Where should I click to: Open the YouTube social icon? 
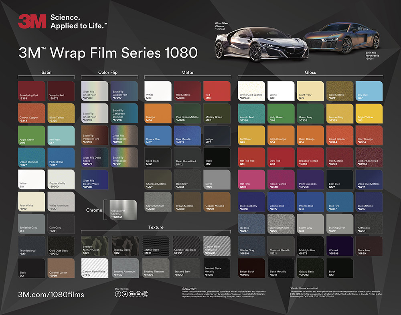pyautogui.click(x=132, y=294)
